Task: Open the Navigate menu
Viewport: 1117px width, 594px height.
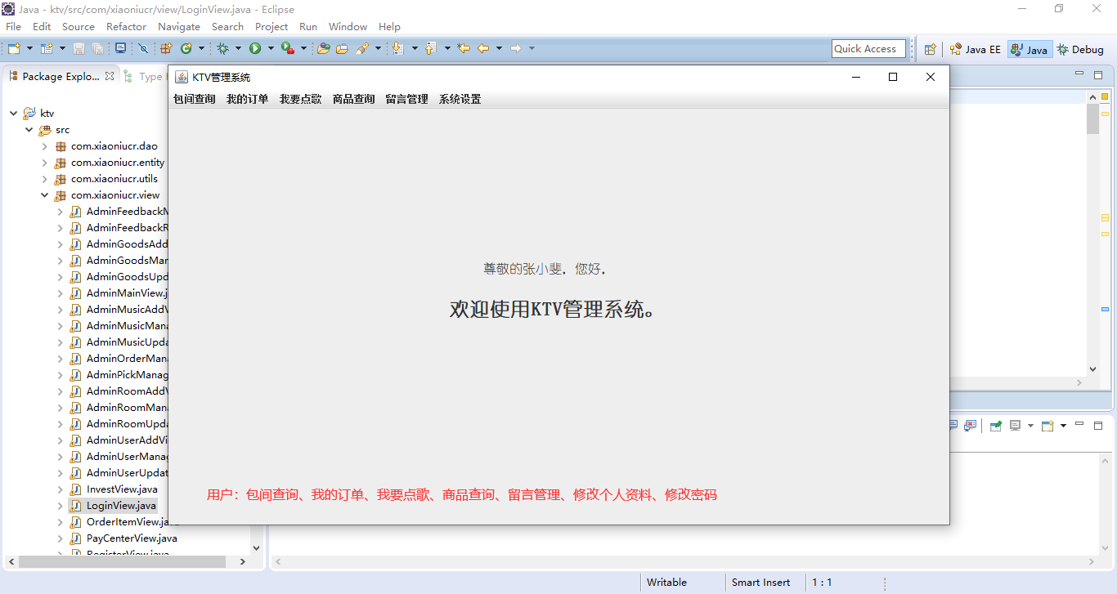Action: [179, 27]
